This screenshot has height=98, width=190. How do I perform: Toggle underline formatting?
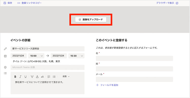(26, 77)
